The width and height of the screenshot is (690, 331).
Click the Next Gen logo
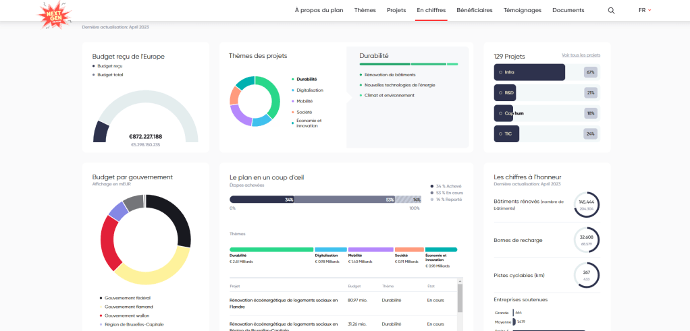coord(55,14)
